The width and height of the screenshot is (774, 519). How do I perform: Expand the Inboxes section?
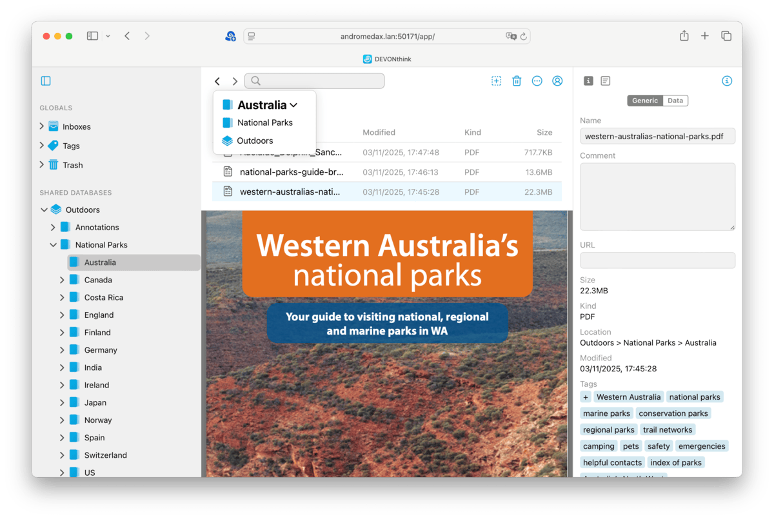pyautogui.click(x=42, y=126)
